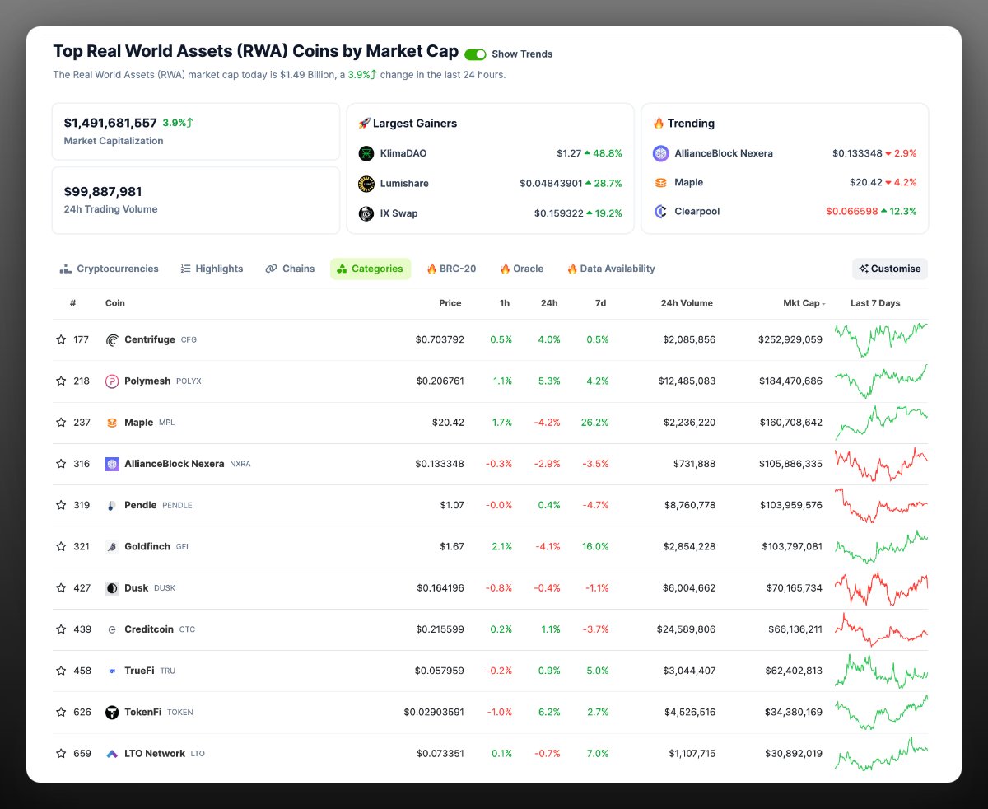Star the Goldfinch row
988x809 pixels.
[x=61, y=546]
